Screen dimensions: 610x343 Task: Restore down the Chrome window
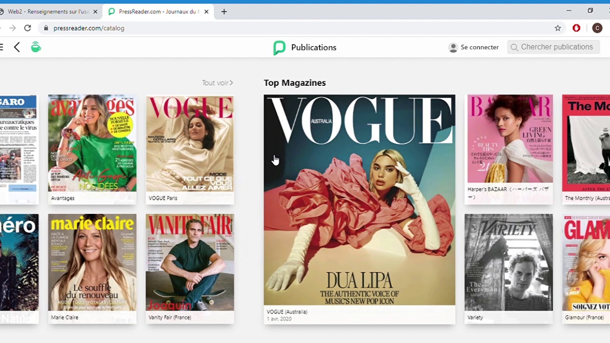tap(590, 10)
